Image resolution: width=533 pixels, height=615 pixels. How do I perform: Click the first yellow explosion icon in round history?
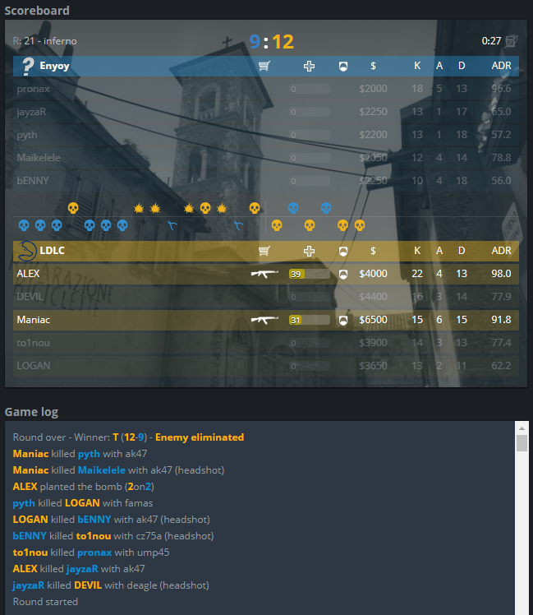[x=139, y=208]
